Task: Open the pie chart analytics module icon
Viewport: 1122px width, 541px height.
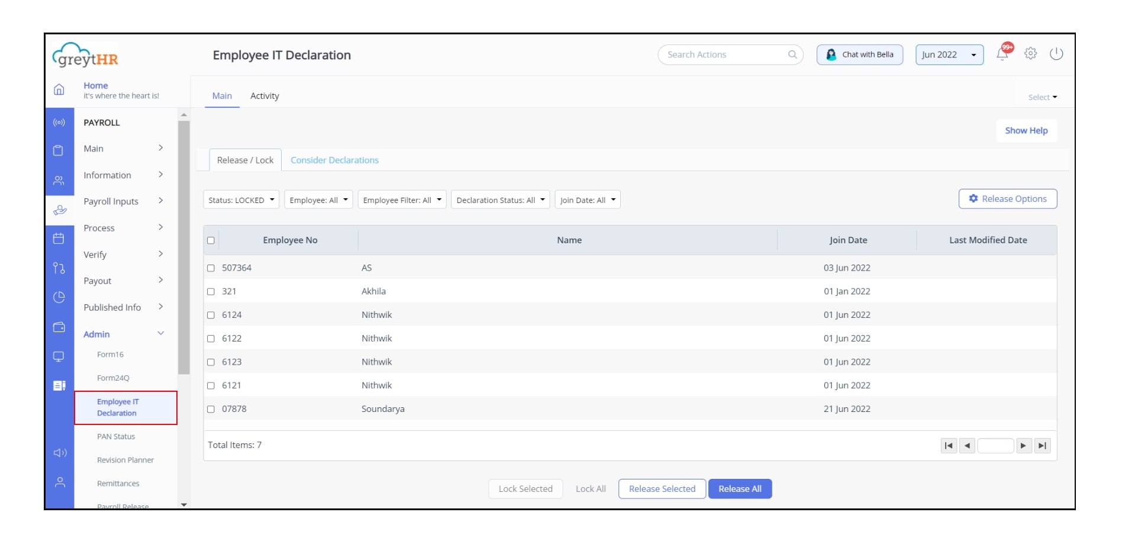Action: 59,298
